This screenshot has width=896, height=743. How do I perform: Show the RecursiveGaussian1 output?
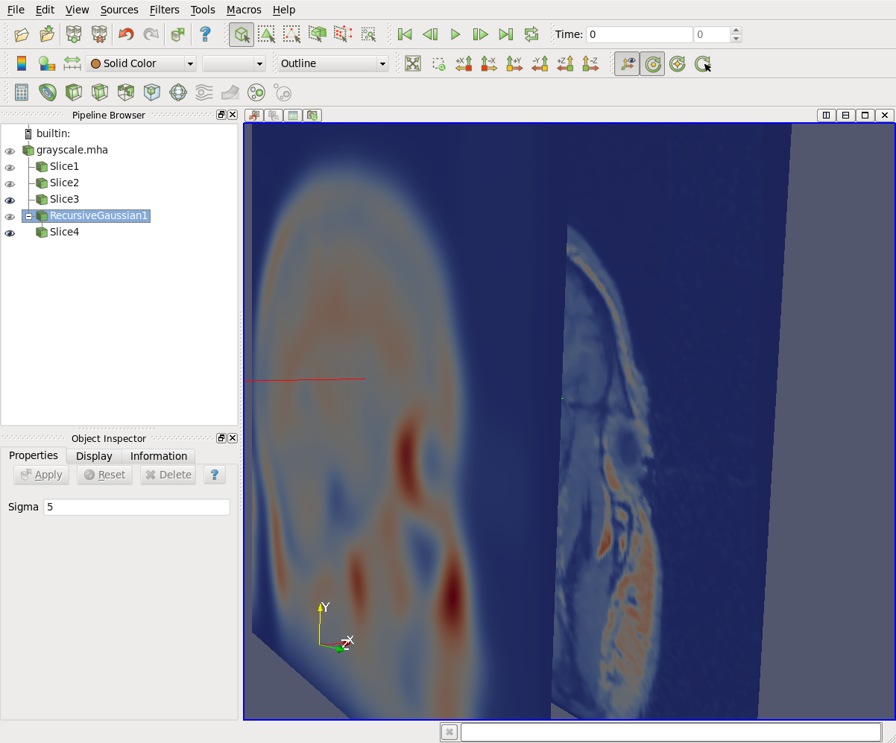tap(10, 216)
